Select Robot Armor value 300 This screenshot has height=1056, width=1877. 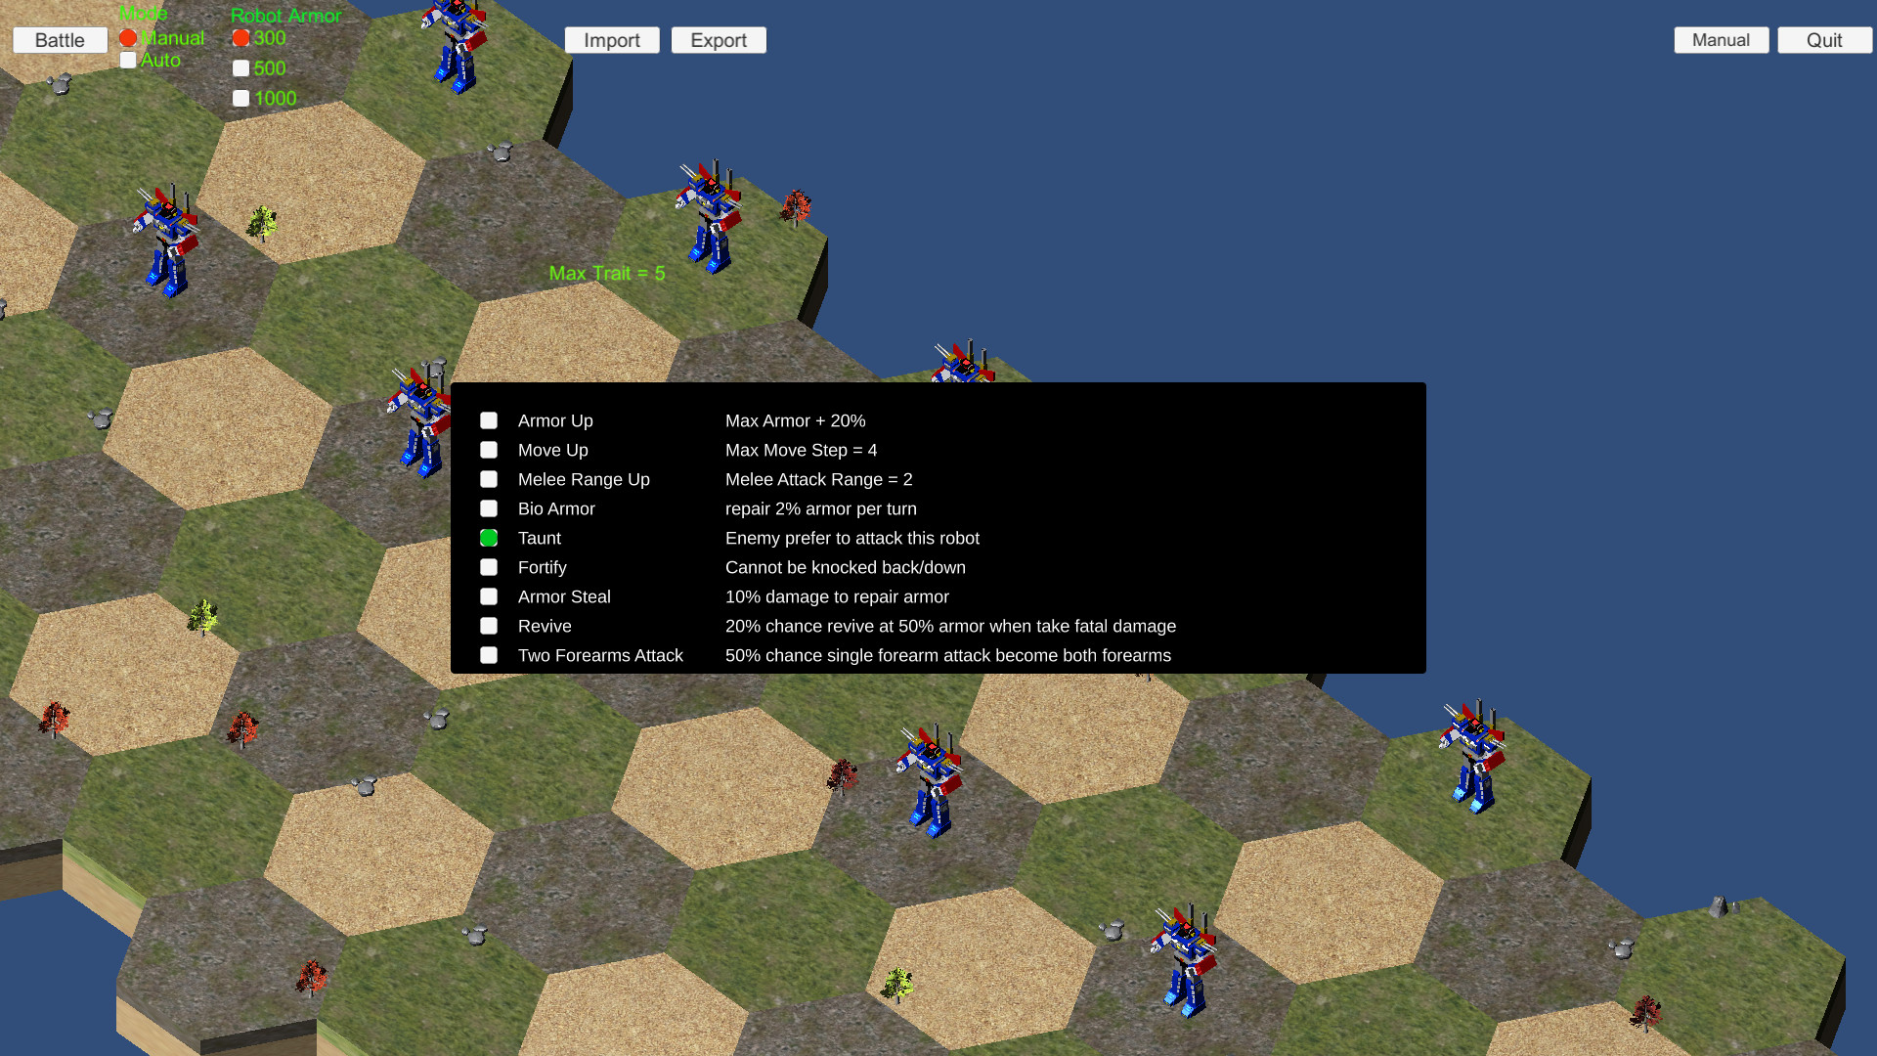click(241, 37)
